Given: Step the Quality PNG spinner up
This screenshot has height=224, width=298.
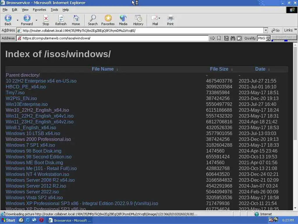Looking at the screenshot, I should (268, 37).
